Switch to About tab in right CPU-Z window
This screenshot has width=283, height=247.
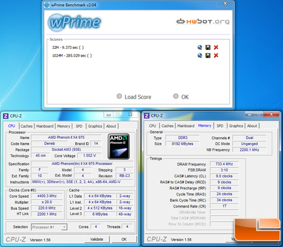pos(252,126)
